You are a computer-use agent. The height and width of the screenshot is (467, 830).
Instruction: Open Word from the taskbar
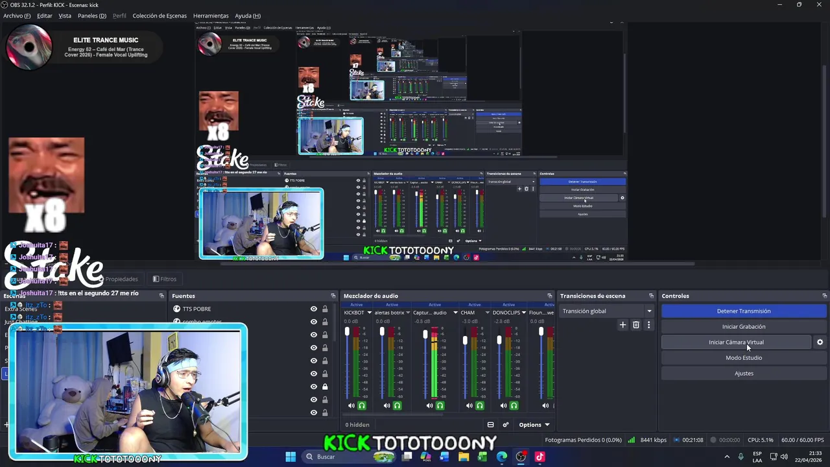point(444,457)
